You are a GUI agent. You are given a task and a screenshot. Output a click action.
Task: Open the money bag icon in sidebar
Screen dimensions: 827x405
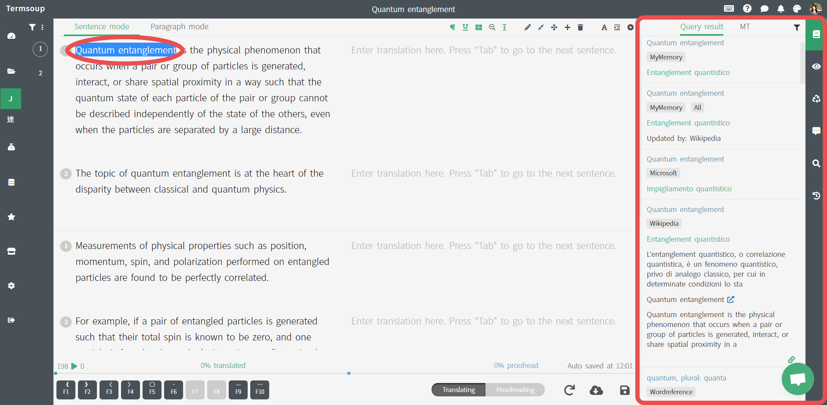pos(11,147)
